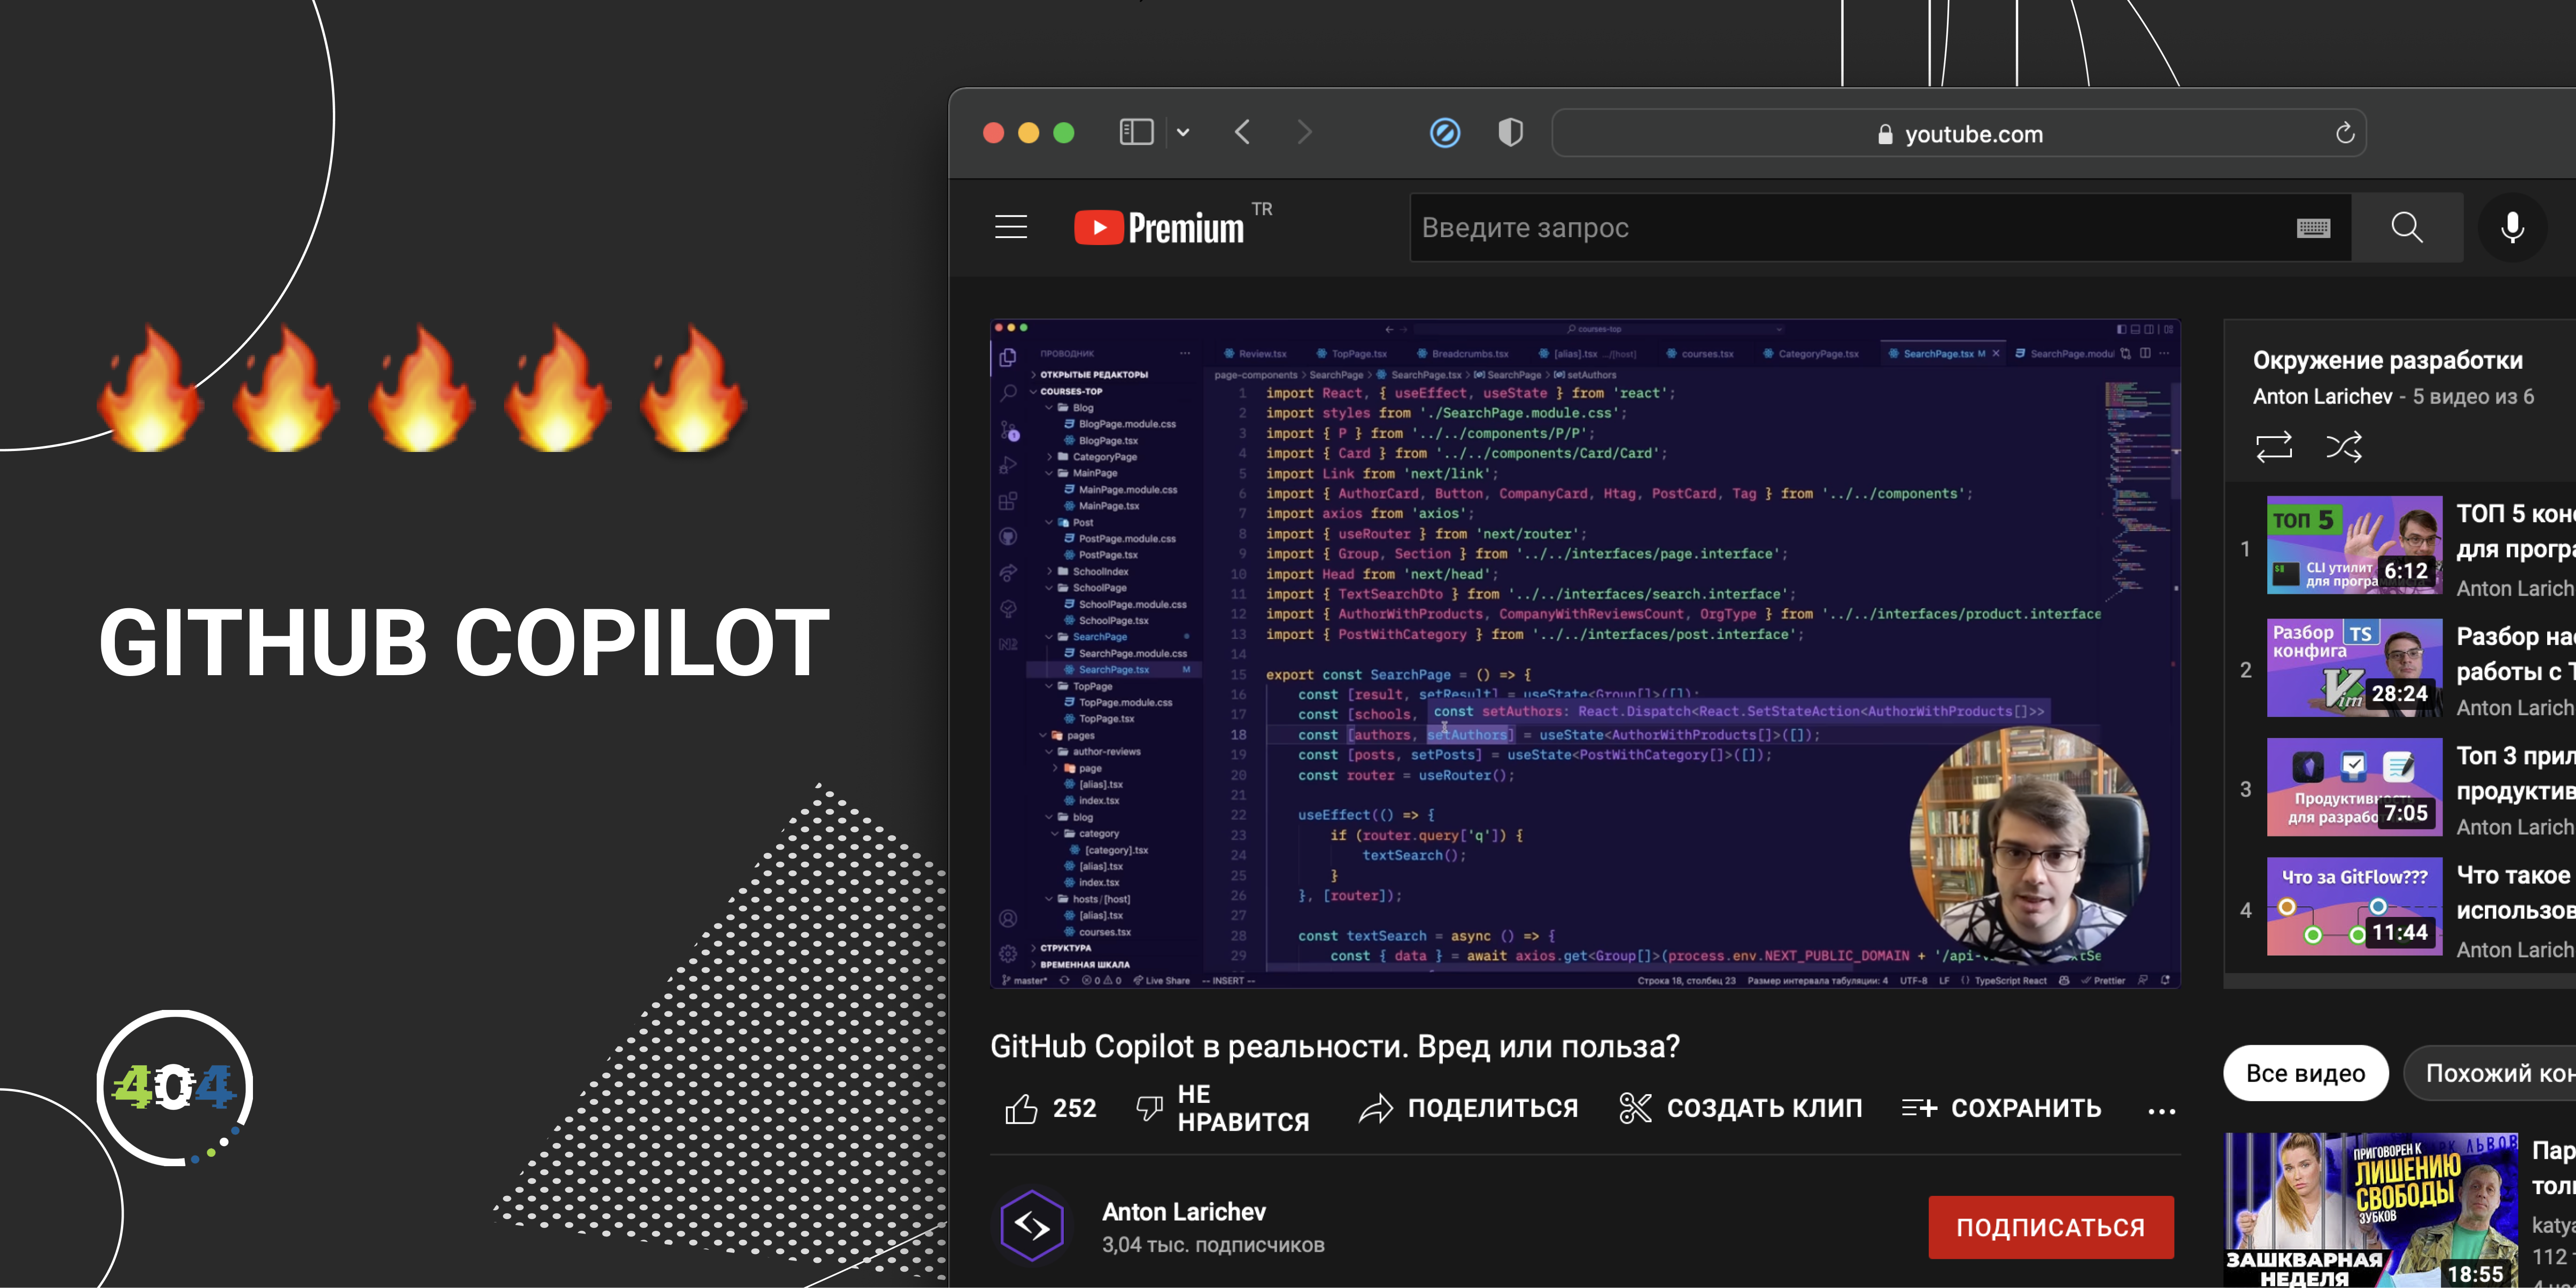Image resolution: width=2576 pixels, height=1288 pixels.
Task: Reload the page in Safari
Action: (x=2344, y=133)
